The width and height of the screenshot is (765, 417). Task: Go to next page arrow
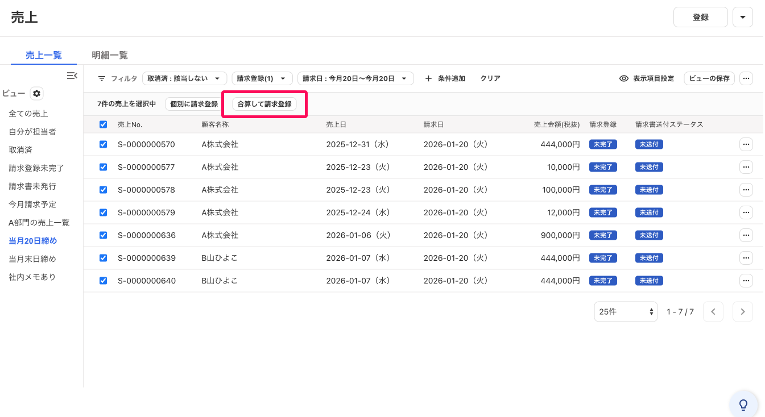point(743,312)
